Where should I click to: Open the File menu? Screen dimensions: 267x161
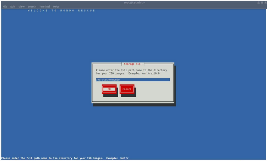[5, 7]
